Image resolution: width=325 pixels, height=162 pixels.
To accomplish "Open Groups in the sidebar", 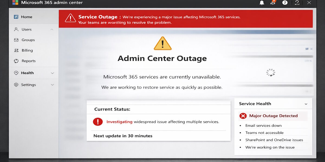I will point(28,40).
